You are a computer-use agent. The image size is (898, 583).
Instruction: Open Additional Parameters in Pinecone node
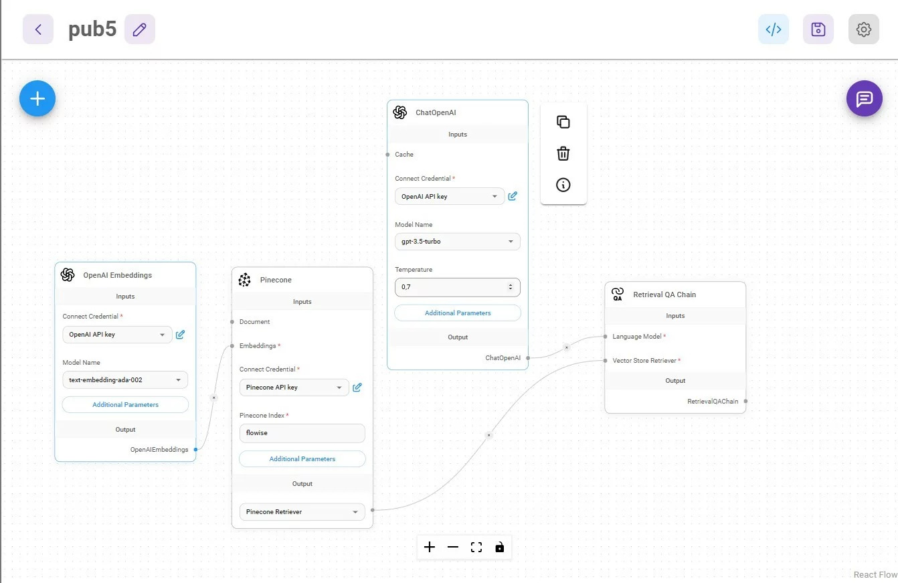point(302,459)
